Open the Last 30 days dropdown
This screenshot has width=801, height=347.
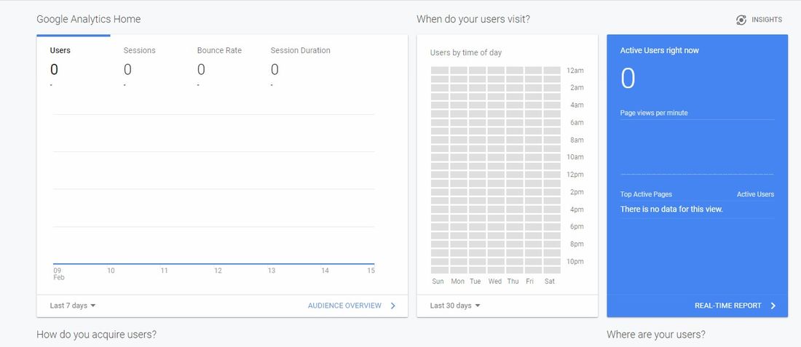pyautogui.click(x=455, y=306)
